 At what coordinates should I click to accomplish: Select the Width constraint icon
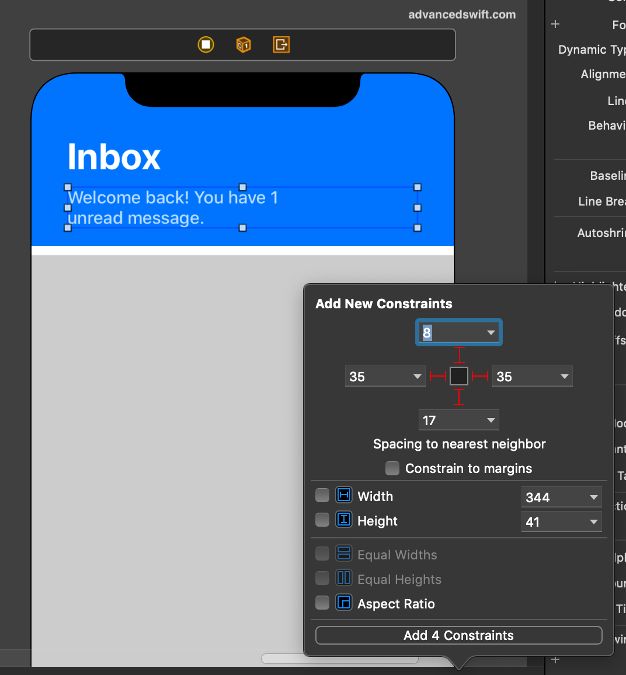[343, 495]
